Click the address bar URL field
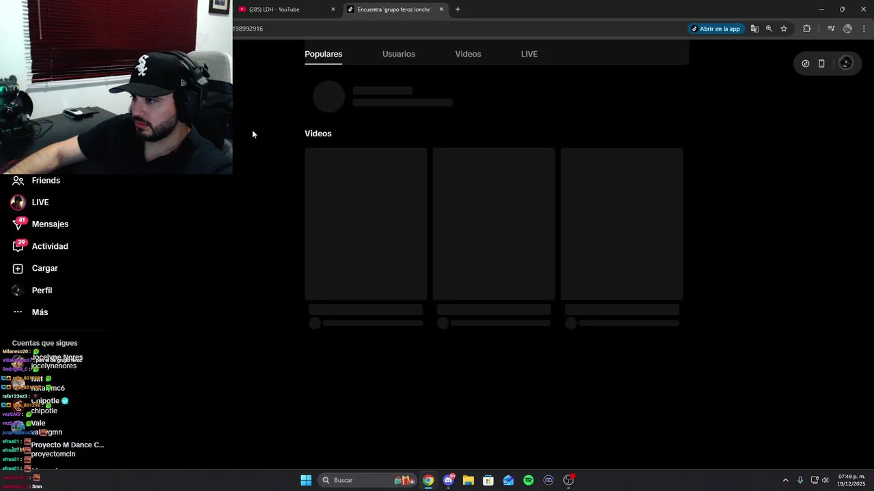Screen dimensions: 874x491 point(457,29)
